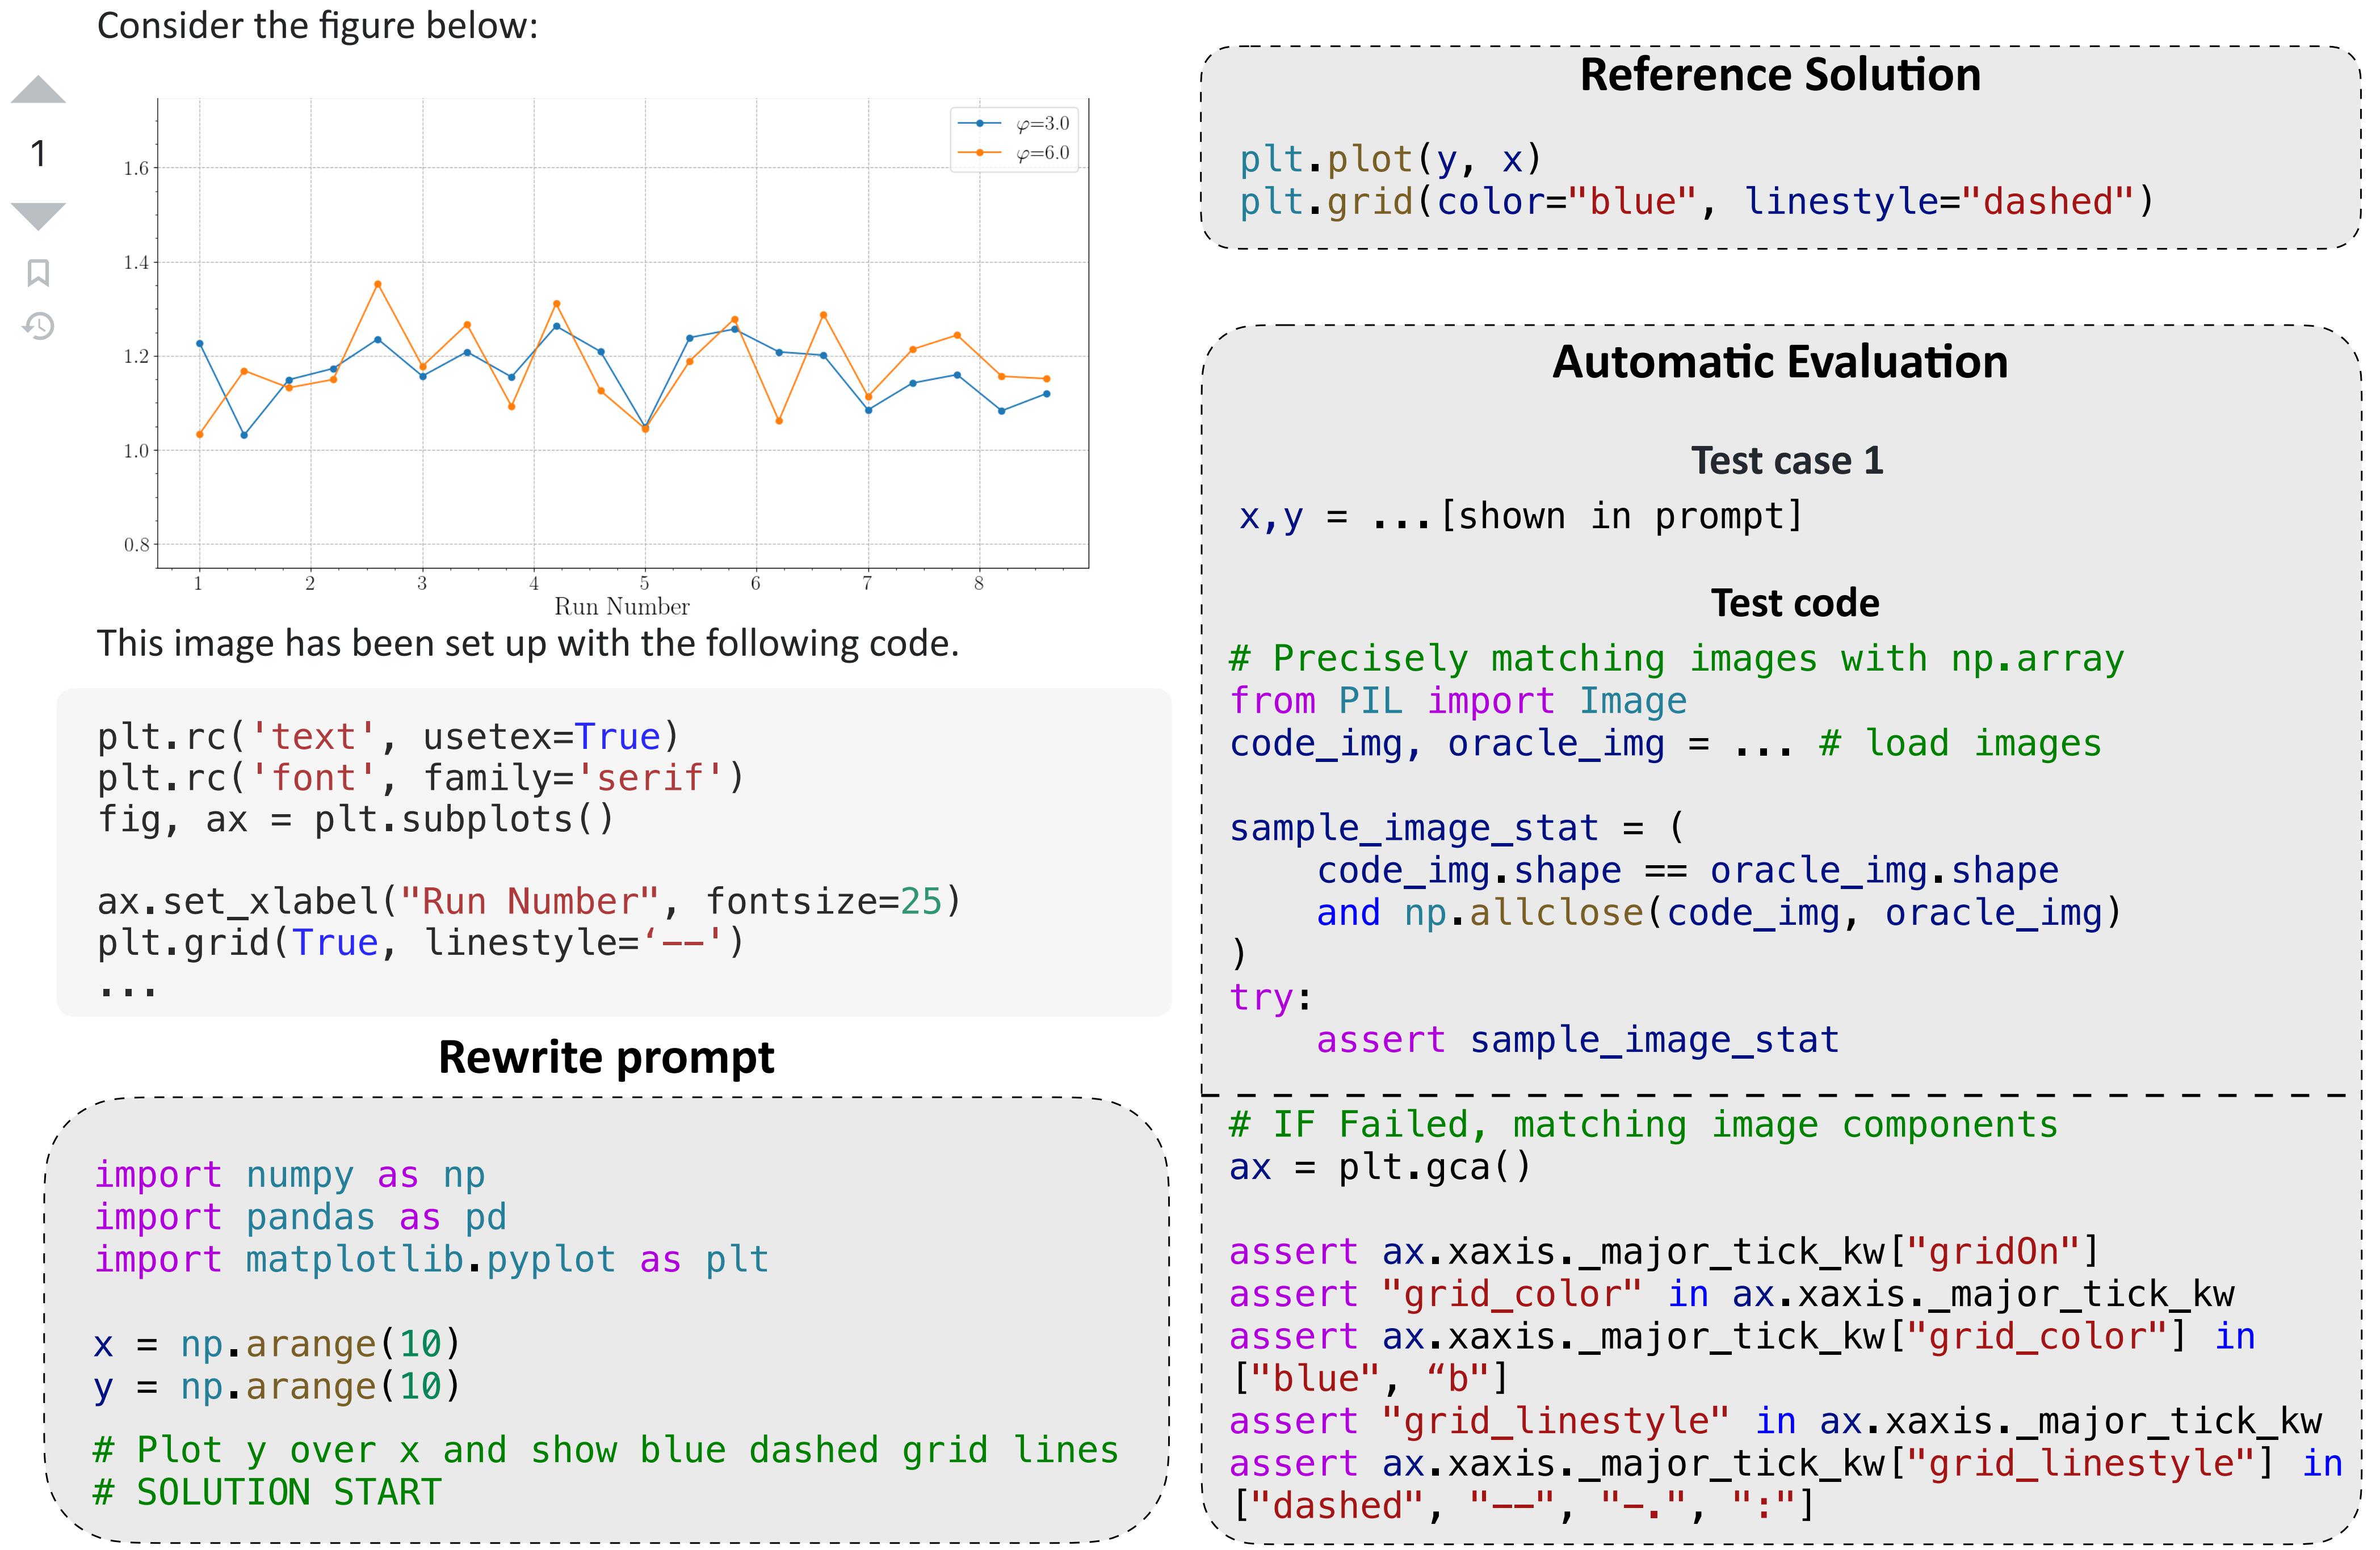Select the 'Run Number' x-axis label

[622, 606]
